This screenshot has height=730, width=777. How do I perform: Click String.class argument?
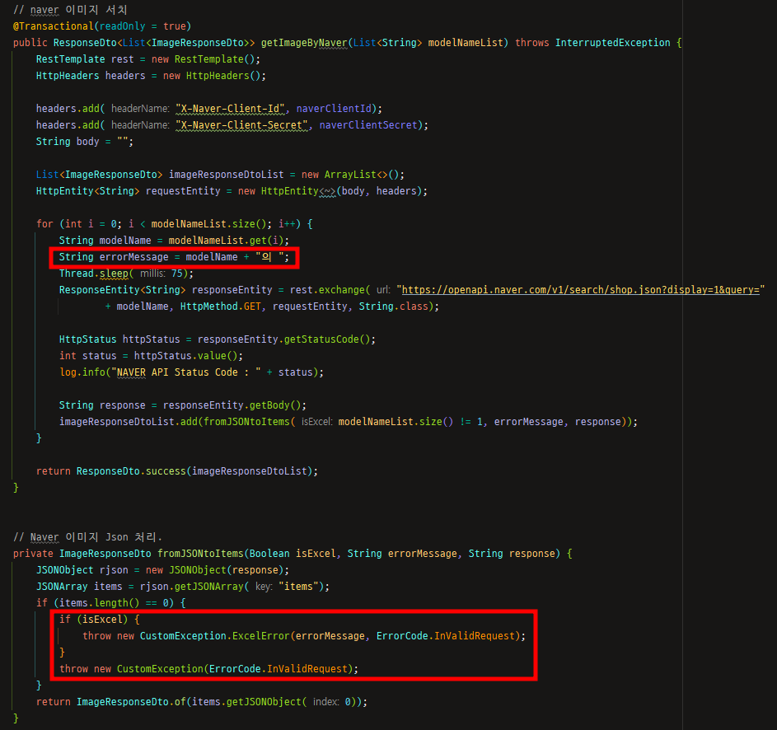coord(394,307)
